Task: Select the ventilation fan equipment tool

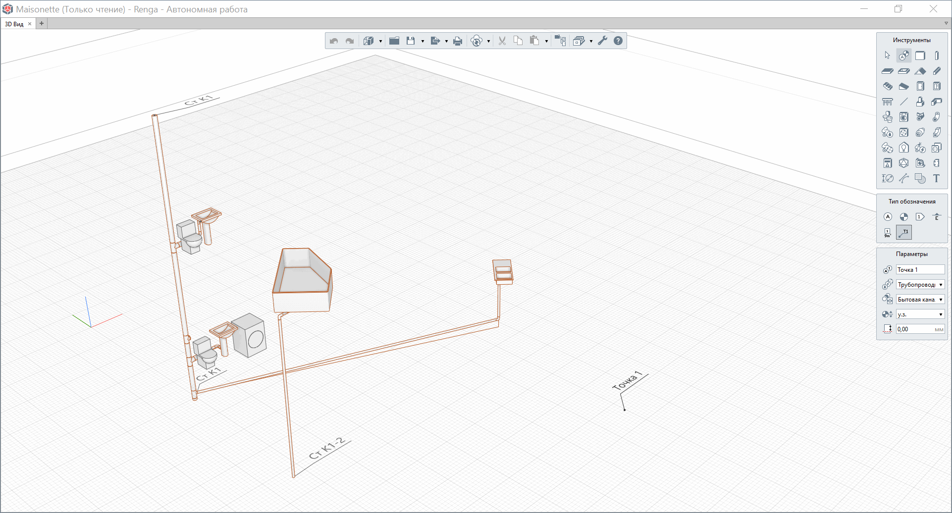Action: [904, 132]
